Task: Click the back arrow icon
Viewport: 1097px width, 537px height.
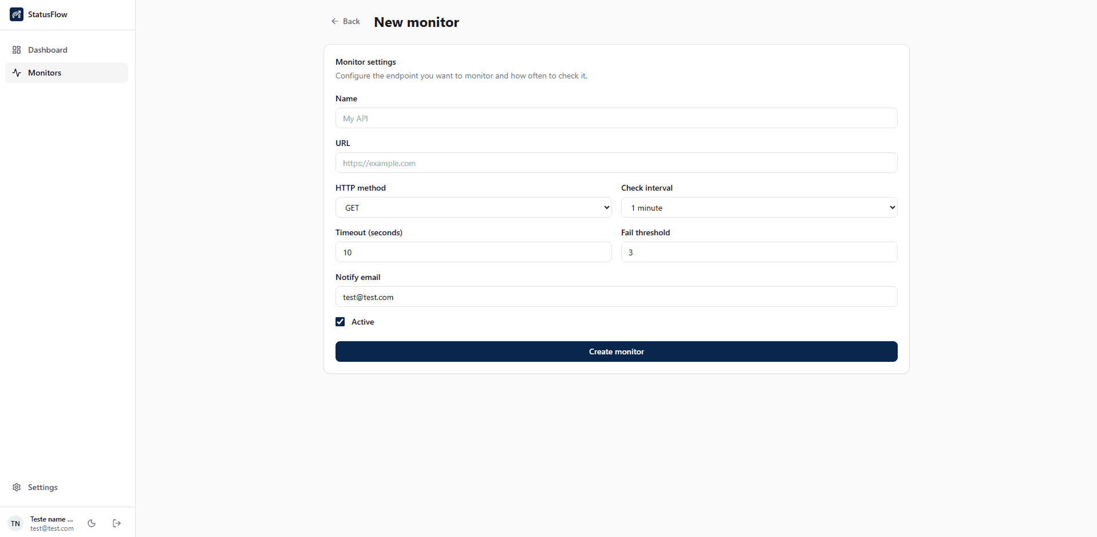Action: [x=334, y=21]
